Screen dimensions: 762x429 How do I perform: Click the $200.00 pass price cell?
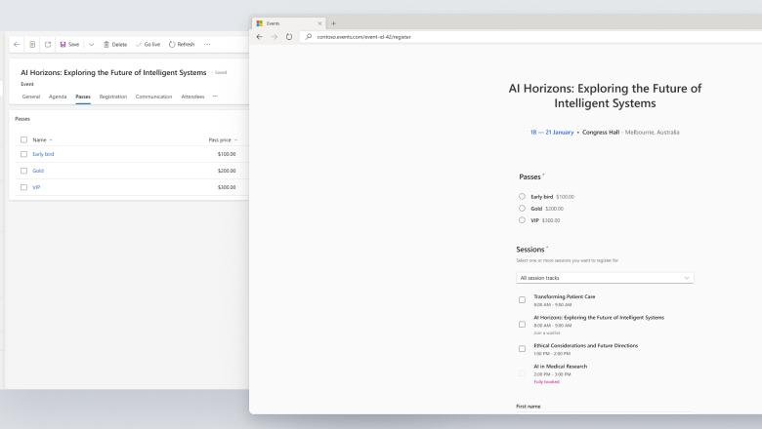click(x=227, y=171)
